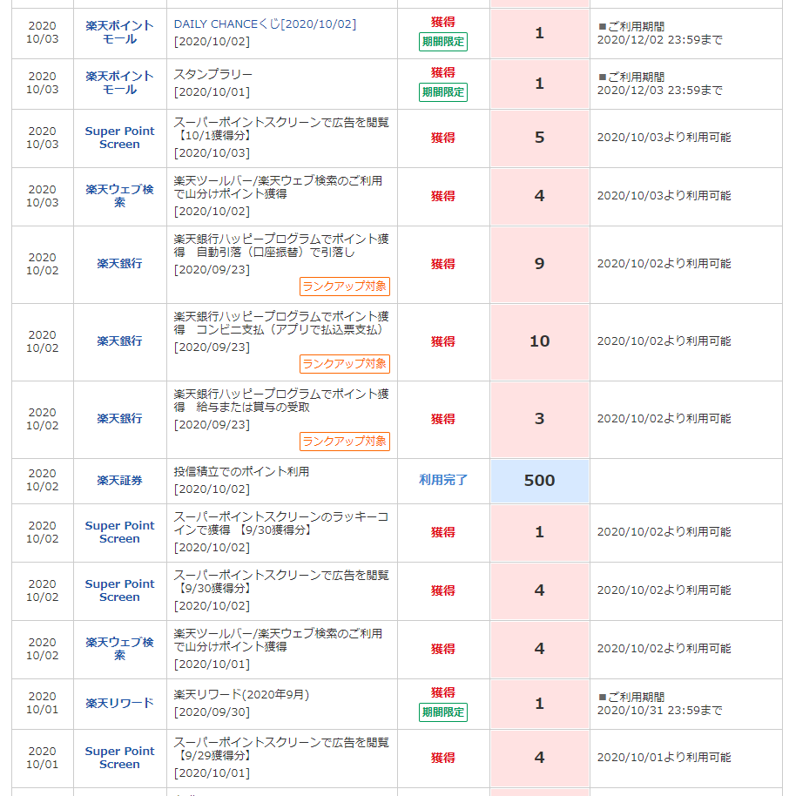
Task: Click the 楽天リワード service link
Action: (119, 704)
